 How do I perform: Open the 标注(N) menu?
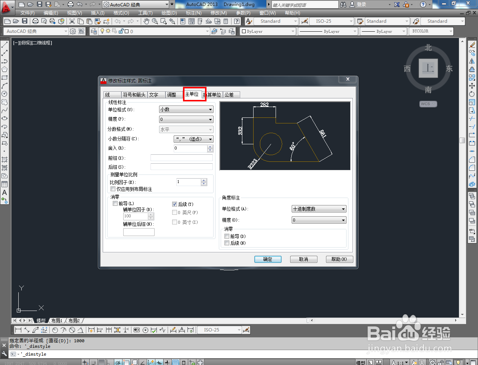tap(193, 13)
